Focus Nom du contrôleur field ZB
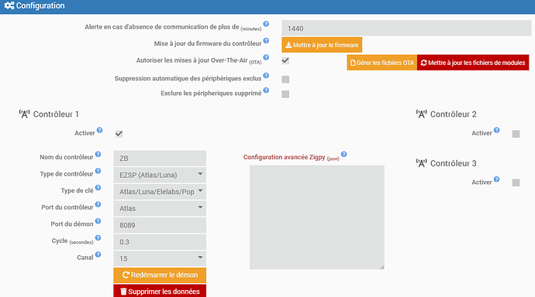Image resolution: width=535 pixels, height=297 pixels. (160, 159)
